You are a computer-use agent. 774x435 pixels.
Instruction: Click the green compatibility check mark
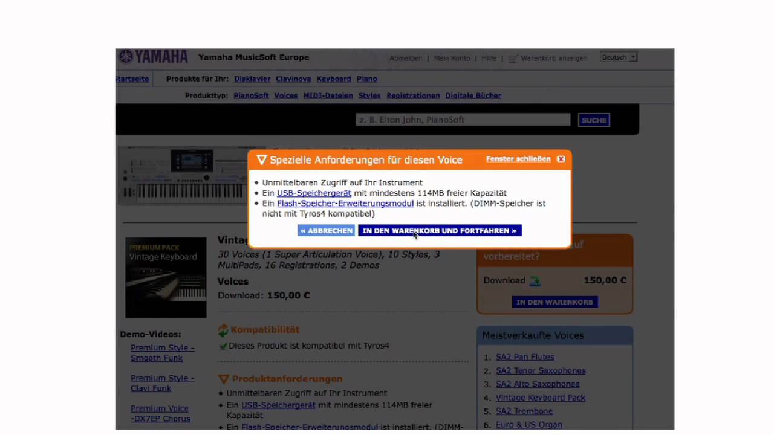[223, 346]
